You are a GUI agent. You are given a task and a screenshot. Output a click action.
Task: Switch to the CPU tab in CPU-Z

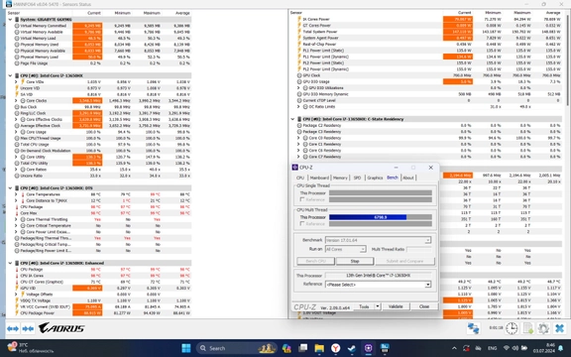[x=300, y=178]
